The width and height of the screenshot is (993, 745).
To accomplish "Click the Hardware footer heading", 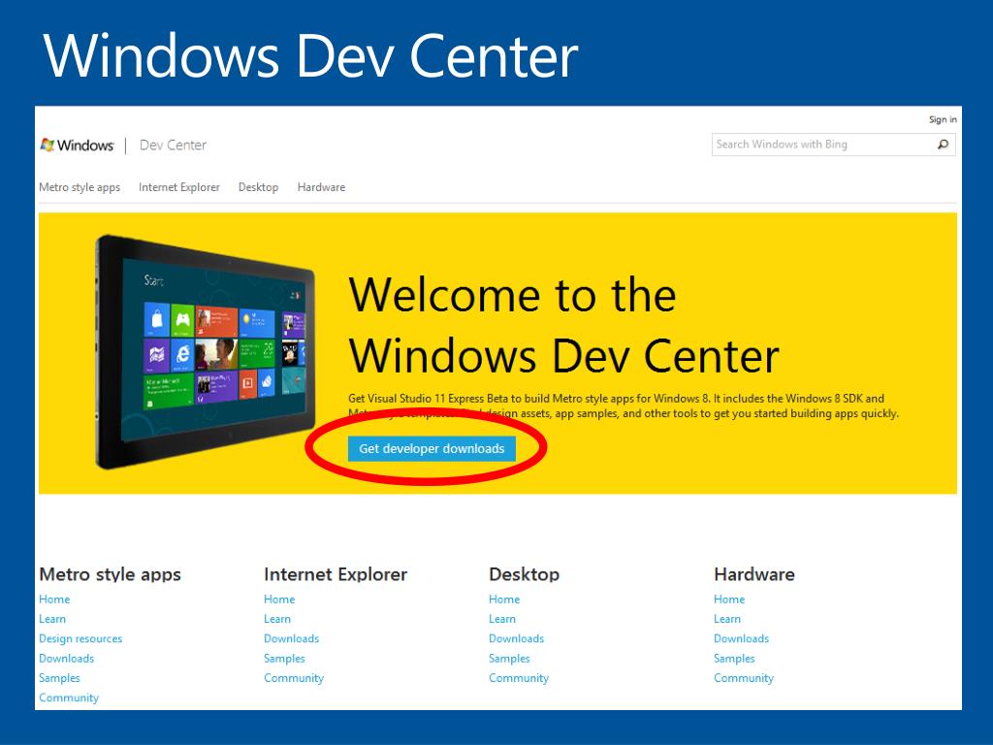I will (753, 574).
